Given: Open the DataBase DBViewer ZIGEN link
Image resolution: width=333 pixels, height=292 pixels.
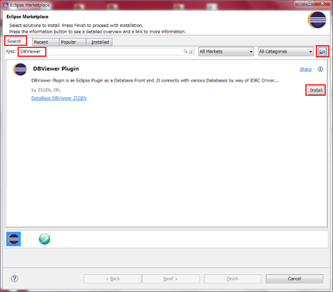Looking at the screenshot, I should tap(59, 98).
